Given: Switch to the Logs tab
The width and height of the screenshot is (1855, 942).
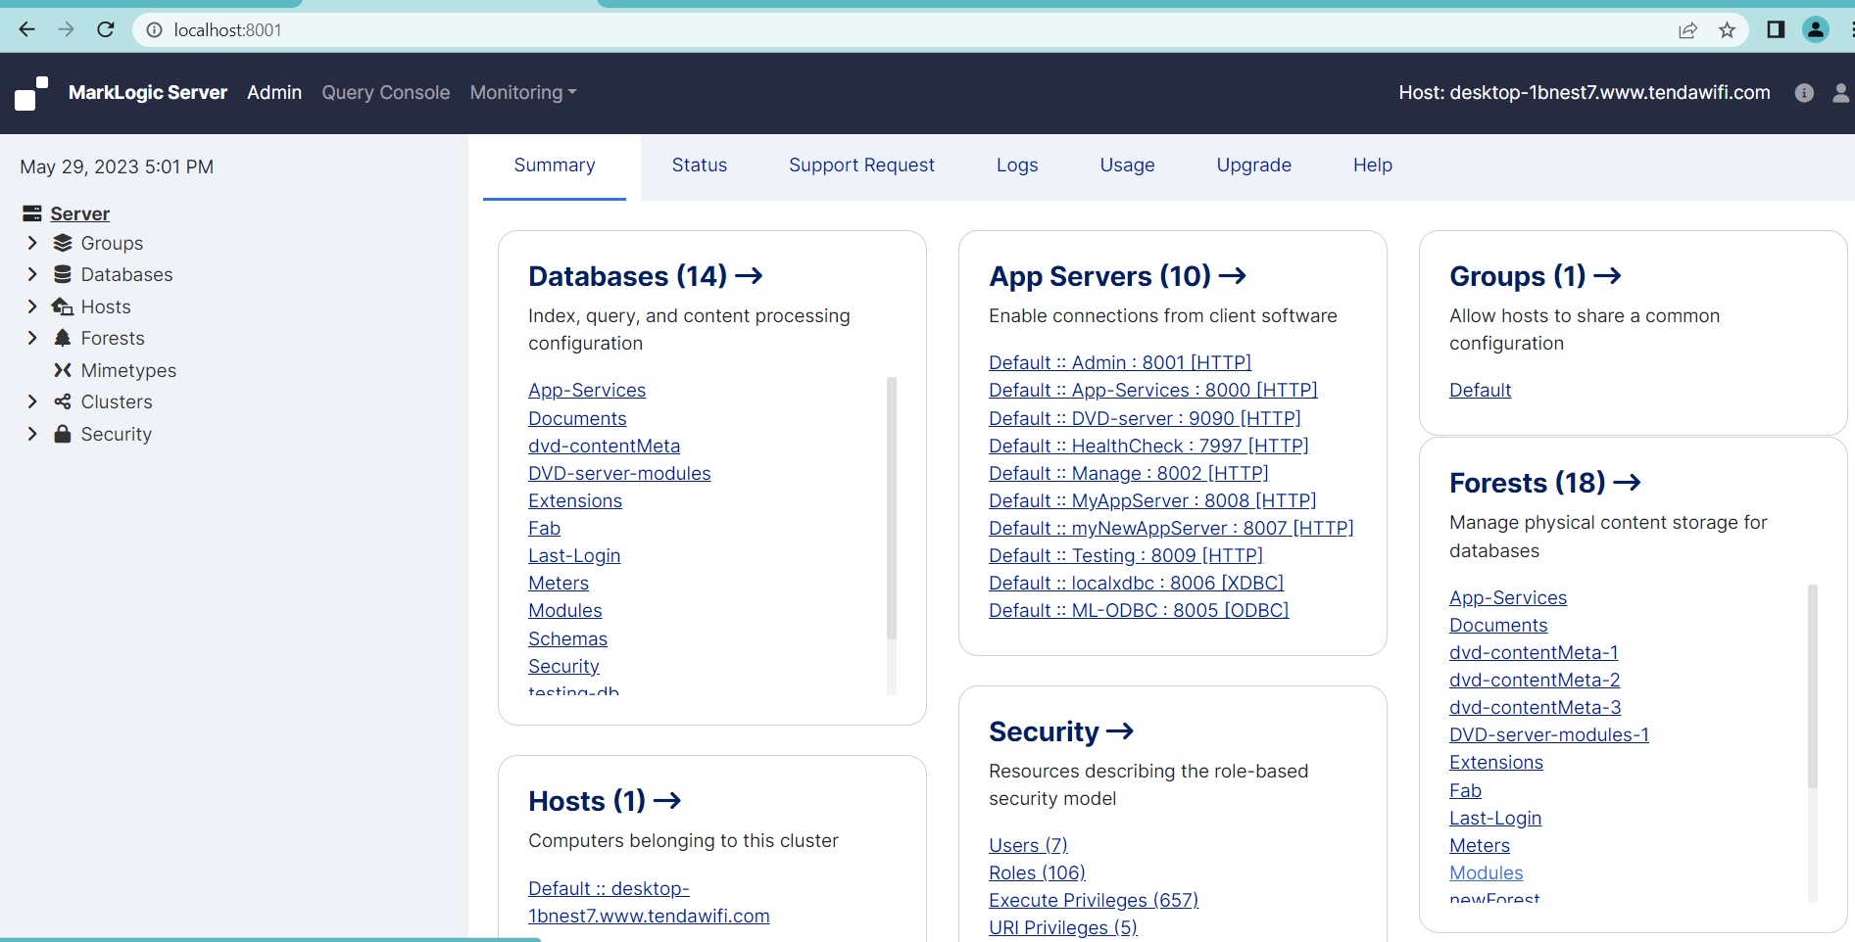Looking at the screenshot, I should 1017,165.
